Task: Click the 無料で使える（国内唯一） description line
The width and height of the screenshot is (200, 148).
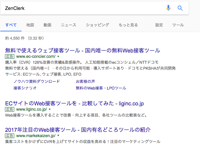Action: [90, 68]
